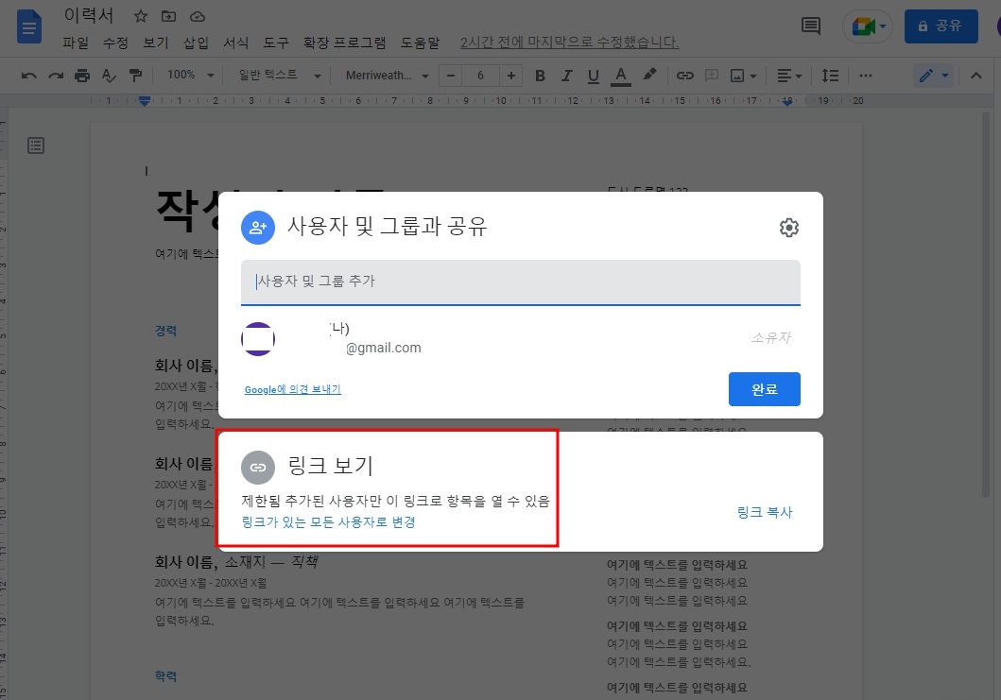Open paragraph style 일반 텍스트 dropdown
1001x700 pixels.
click(278, 76)
